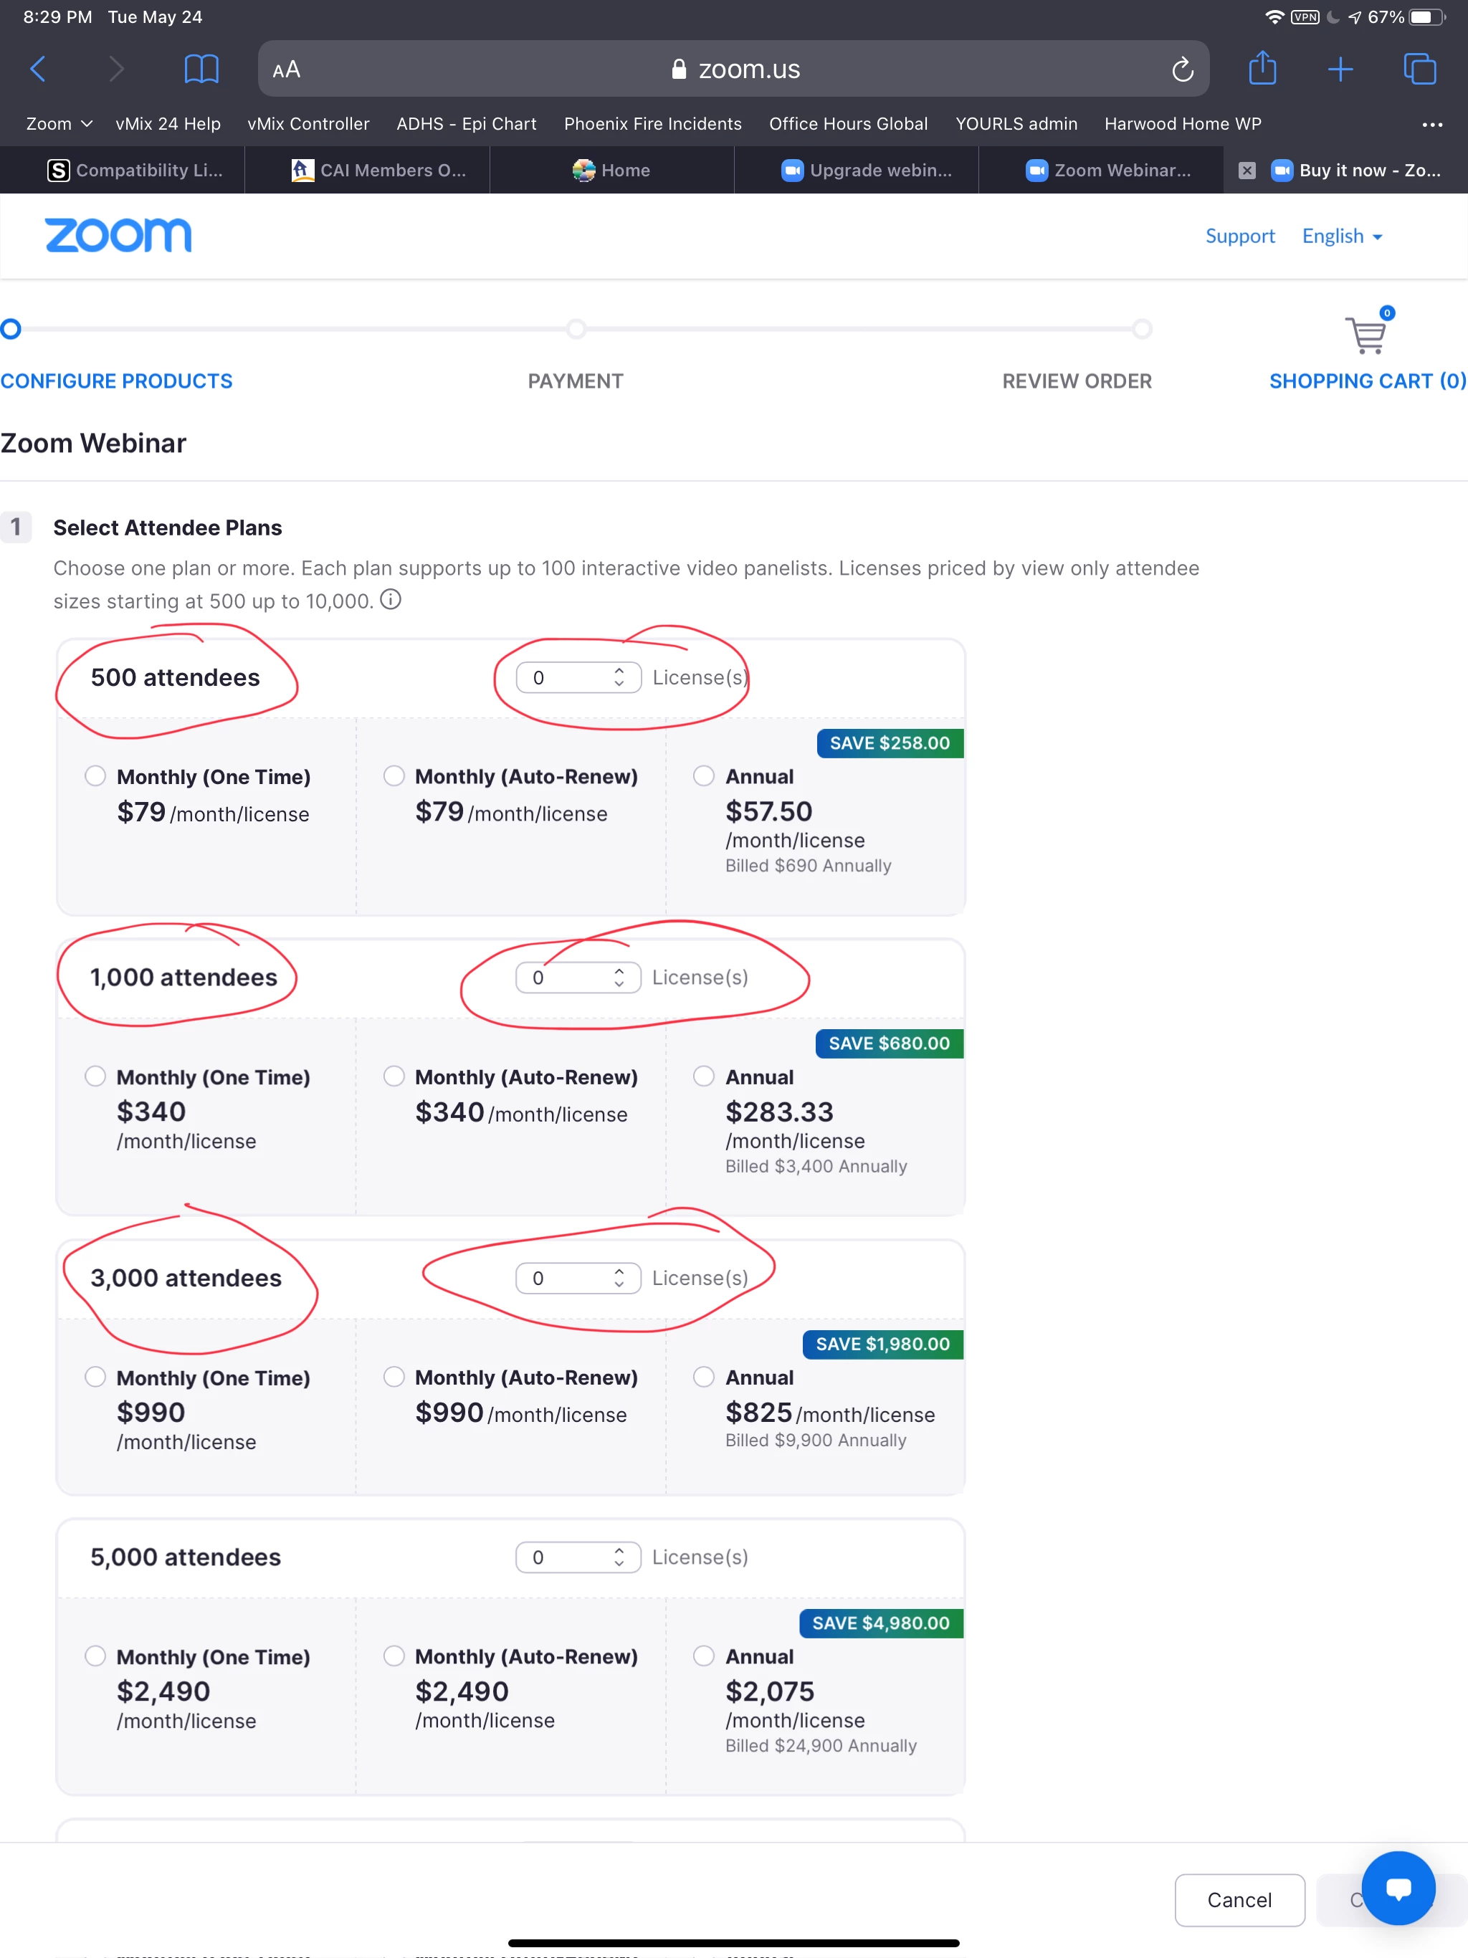
Task: Select Monthly (Auto-Renew) for 1,000 attendees
Action: point(394,1076)
